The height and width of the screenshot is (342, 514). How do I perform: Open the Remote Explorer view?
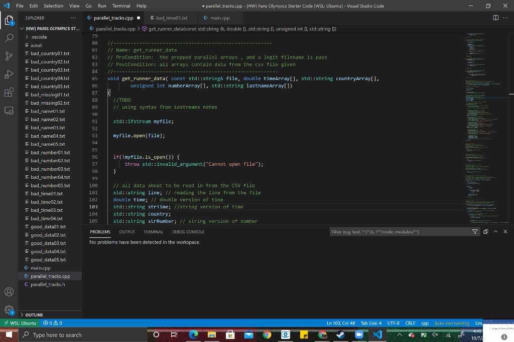point(9,110)
